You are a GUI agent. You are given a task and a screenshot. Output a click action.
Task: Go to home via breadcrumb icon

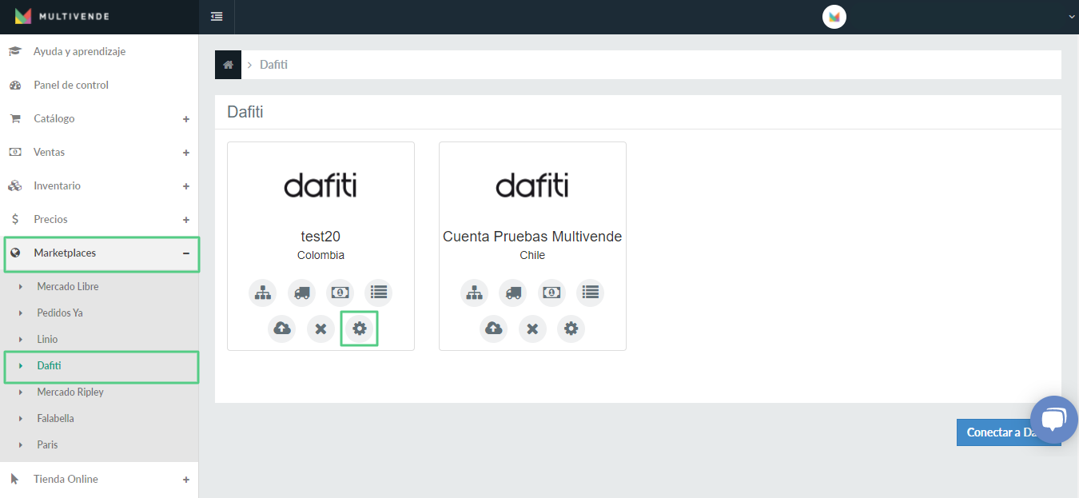pyautogui.click(x=228, y=65)
